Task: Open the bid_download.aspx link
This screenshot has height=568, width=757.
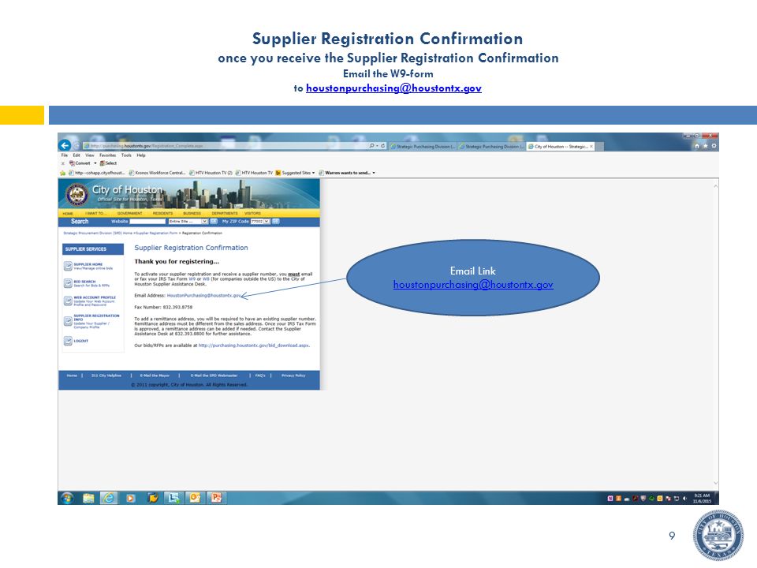Action: point(253,346)
